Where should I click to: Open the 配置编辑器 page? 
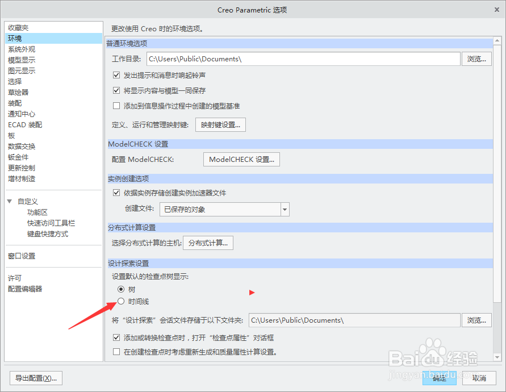pyautogui.click(x=25, y=289)
